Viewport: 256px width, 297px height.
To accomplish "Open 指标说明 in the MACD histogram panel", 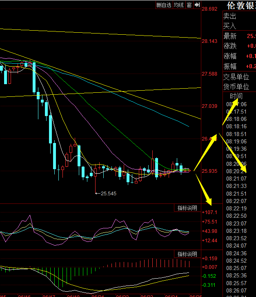I will (x=187, y=254).
